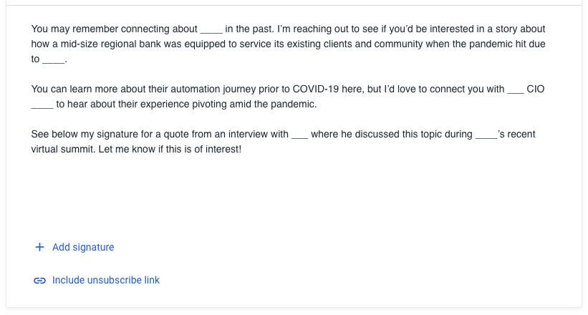Place cursor after 'Let me know if this is of interest!'
The image size is (588, 315).
[242, 150]
